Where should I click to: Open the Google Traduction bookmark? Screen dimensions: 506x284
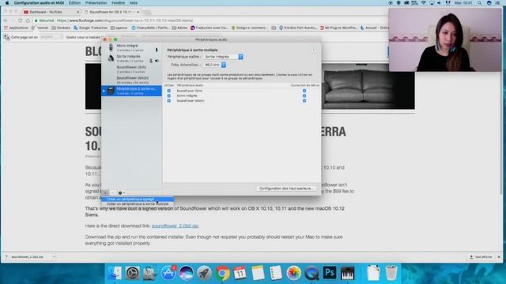tap(90, 28)
